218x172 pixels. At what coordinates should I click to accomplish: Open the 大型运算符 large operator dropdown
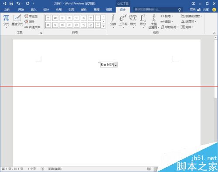tap(154, 22)
